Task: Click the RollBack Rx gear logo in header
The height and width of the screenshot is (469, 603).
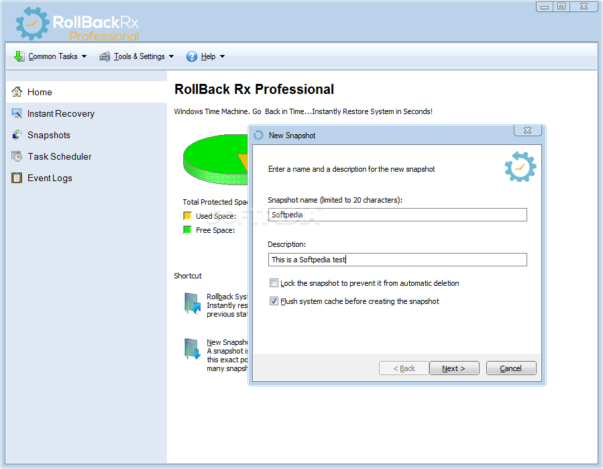Action: (x=32, y=23)
